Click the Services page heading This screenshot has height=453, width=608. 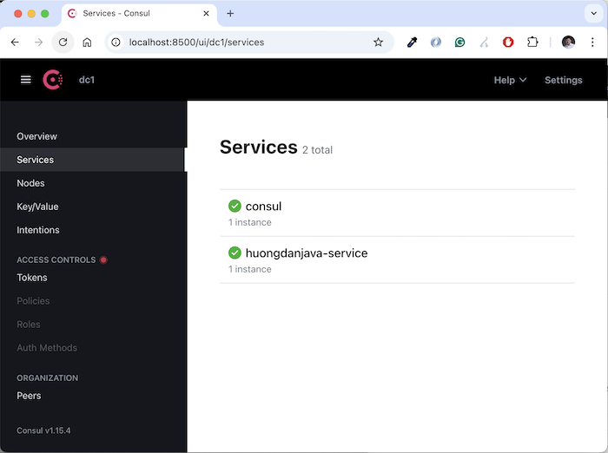(259, 148)
